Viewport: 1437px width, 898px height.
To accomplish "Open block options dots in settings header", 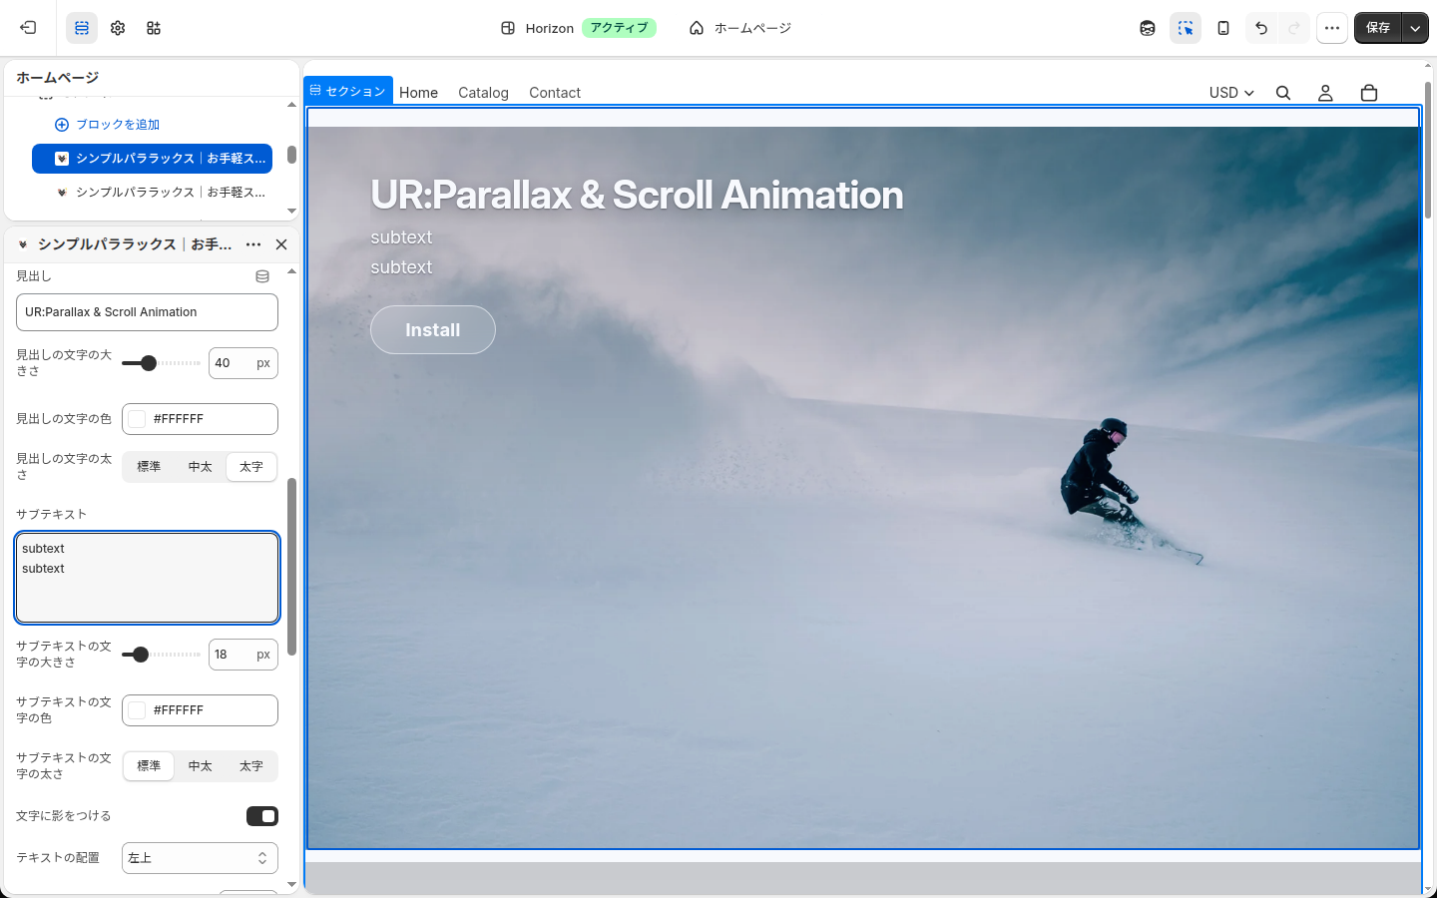I will 253,244.
